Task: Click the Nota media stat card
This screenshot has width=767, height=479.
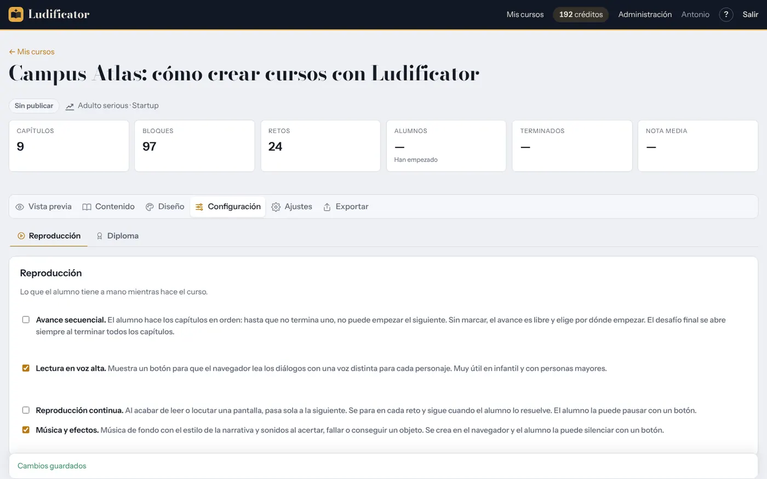Action: click(698, 146)
